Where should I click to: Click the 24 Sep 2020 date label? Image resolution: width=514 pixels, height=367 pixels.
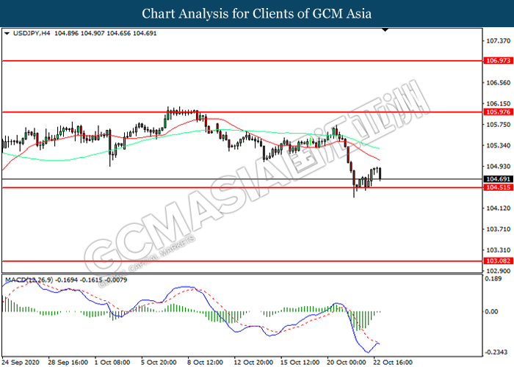(x=21, y=363)
